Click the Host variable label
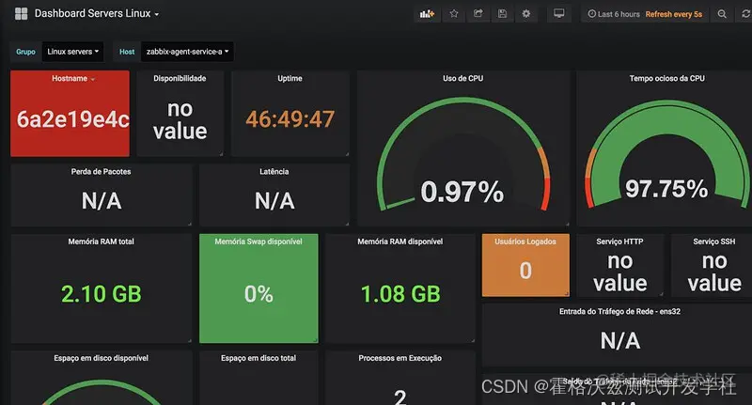 127,52
